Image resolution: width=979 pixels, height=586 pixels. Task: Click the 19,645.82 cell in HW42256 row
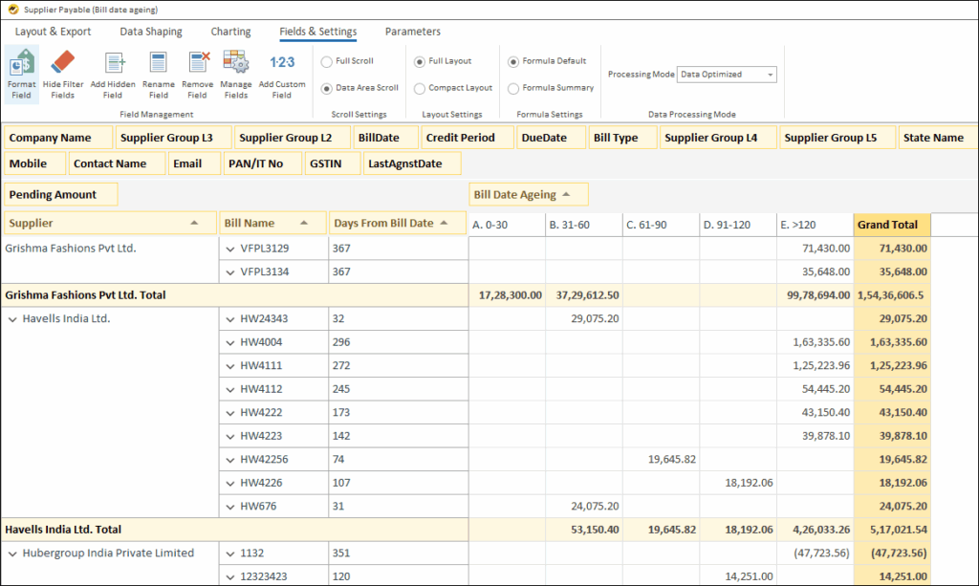point(661,459)
